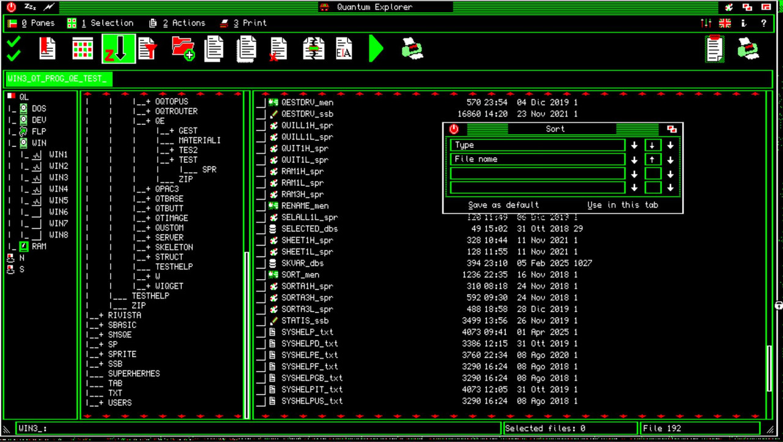Click the notepad document icon at the toolbar's right end
Image resolution: width=783 pixels, height=442 pixels.
pyautogui.click(x=714, y=48)
